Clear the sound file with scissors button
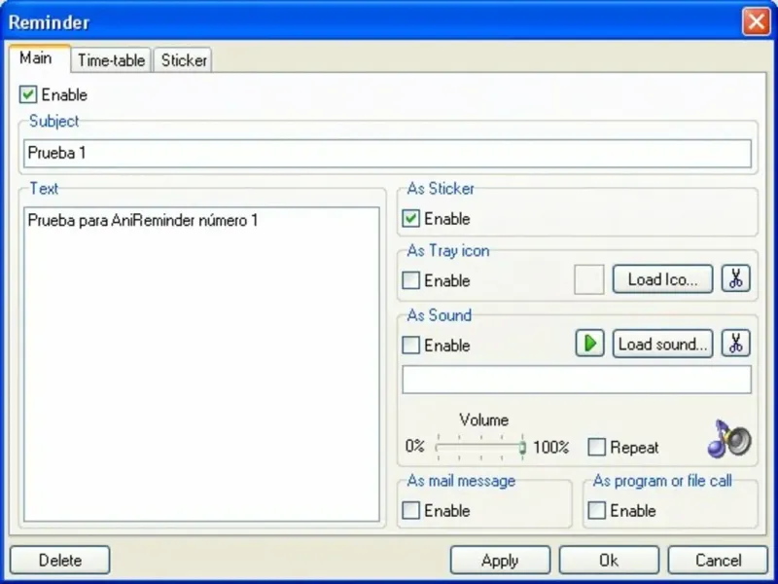The width and height of the screenshot is (778, 584). tap(736, 344)
